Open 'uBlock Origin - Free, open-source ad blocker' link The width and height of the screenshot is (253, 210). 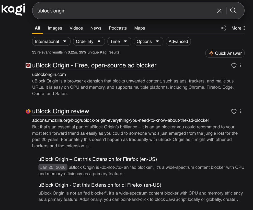94,65
